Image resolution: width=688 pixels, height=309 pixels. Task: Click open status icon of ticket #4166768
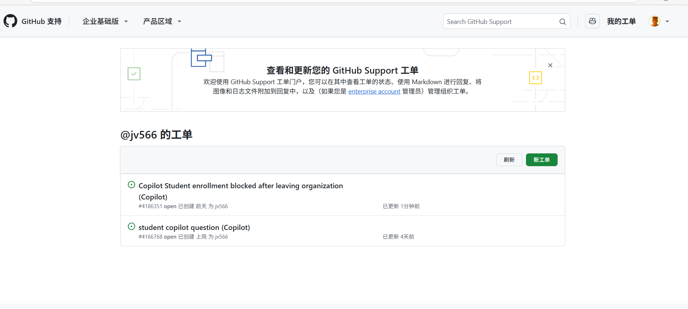pyautogui.click(x=131, y=226)
